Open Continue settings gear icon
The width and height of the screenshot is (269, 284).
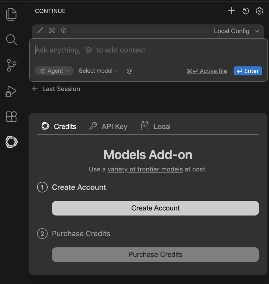click(259, 11)
